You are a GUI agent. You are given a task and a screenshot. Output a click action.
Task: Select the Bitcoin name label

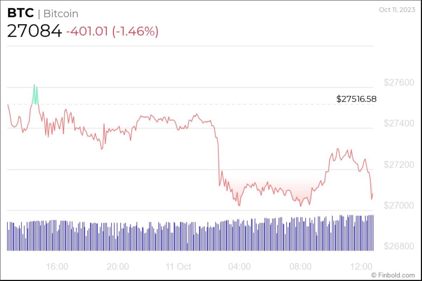coord(61,14)
